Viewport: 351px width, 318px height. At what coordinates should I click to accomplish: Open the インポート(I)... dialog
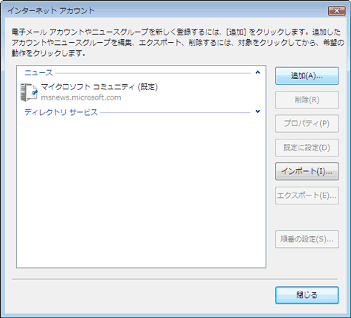tap(307, 171)
